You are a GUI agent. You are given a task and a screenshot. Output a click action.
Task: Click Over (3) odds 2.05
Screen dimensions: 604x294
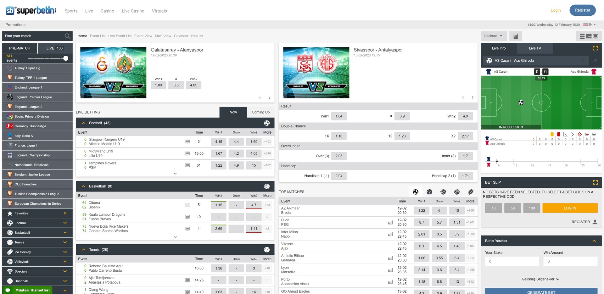tap(339, 156)
